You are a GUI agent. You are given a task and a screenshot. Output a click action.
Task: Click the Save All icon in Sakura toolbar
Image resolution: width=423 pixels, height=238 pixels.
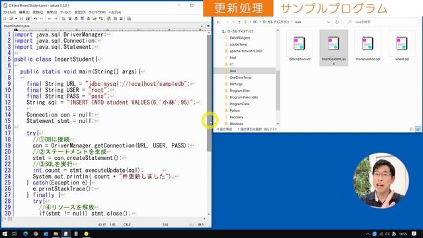[x=28, y=19]
